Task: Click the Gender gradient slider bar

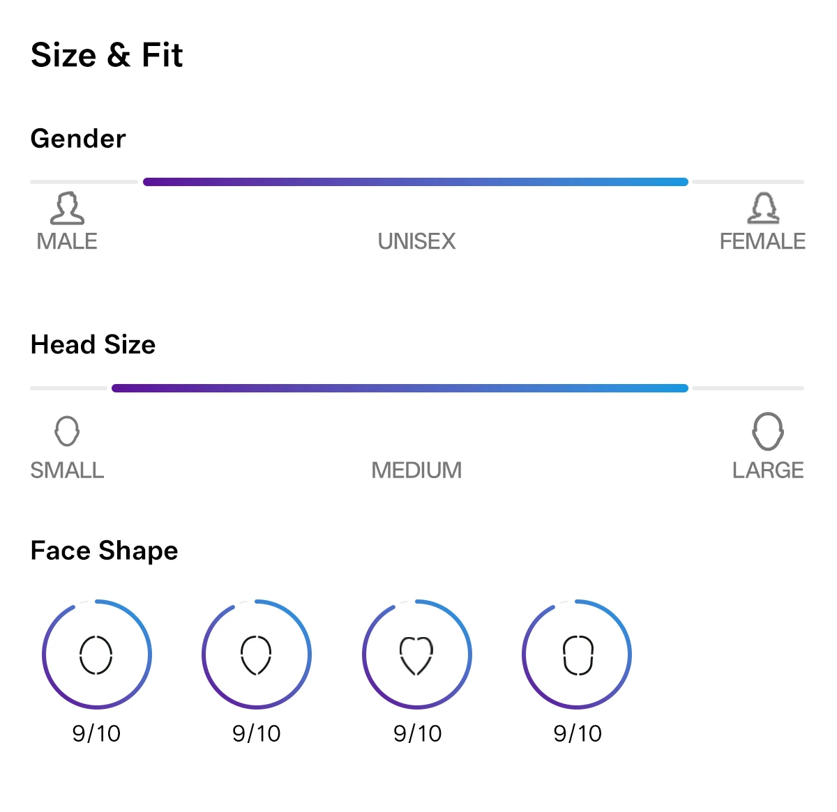Action: pos(416,182)
